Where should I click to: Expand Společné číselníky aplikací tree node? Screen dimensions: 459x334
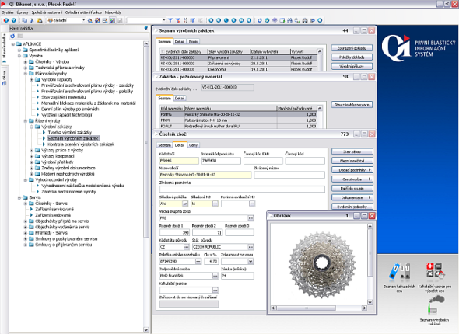19,50
